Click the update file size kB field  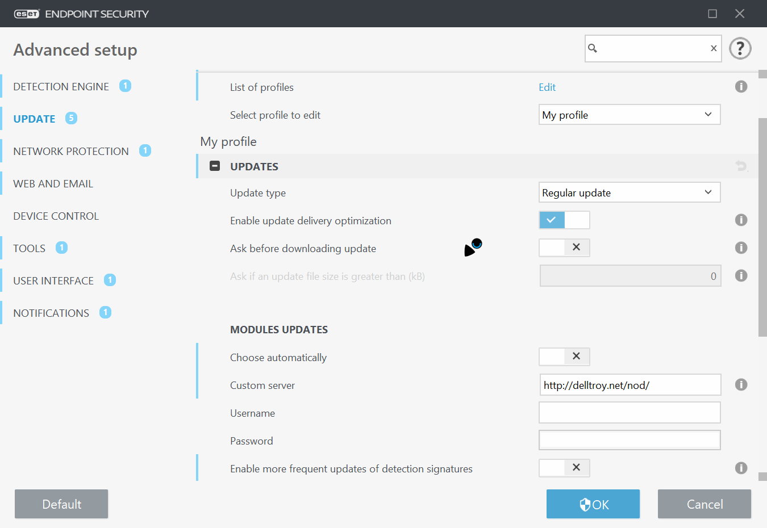[x=630, y=276]
